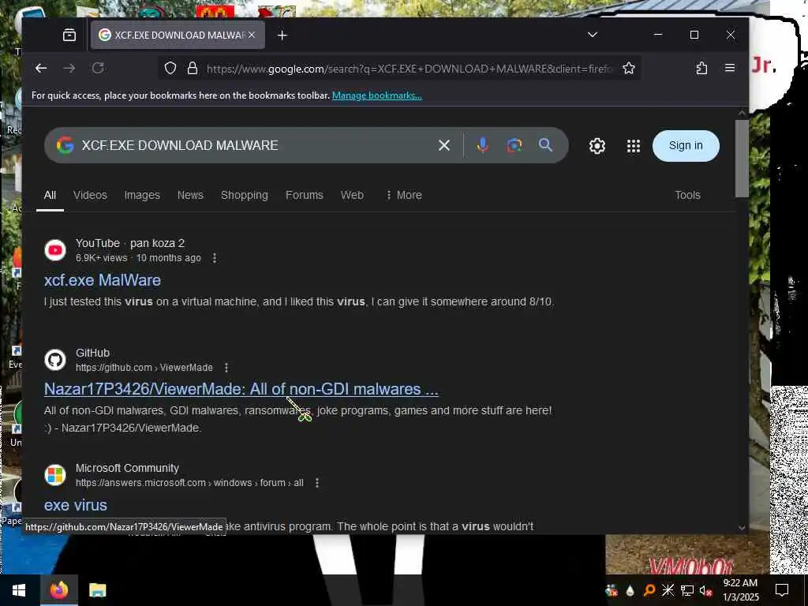The image size is (808, 606).
Task: Submit search with magnifier icon
Action: click(x=546, y=145)
